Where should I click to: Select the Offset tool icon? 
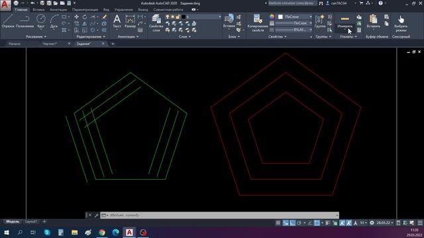[x=105, y=30]
